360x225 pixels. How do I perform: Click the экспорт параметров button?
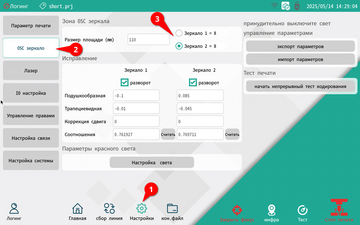(300, 46)
